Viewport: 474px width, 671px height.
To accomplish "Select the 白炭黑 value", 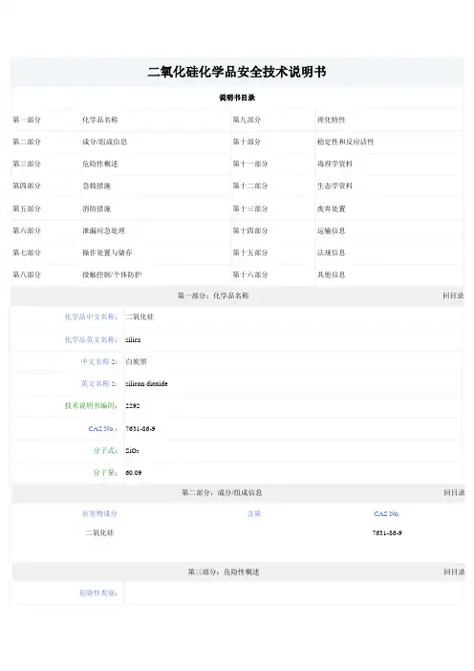I will [x=136, y=361].
